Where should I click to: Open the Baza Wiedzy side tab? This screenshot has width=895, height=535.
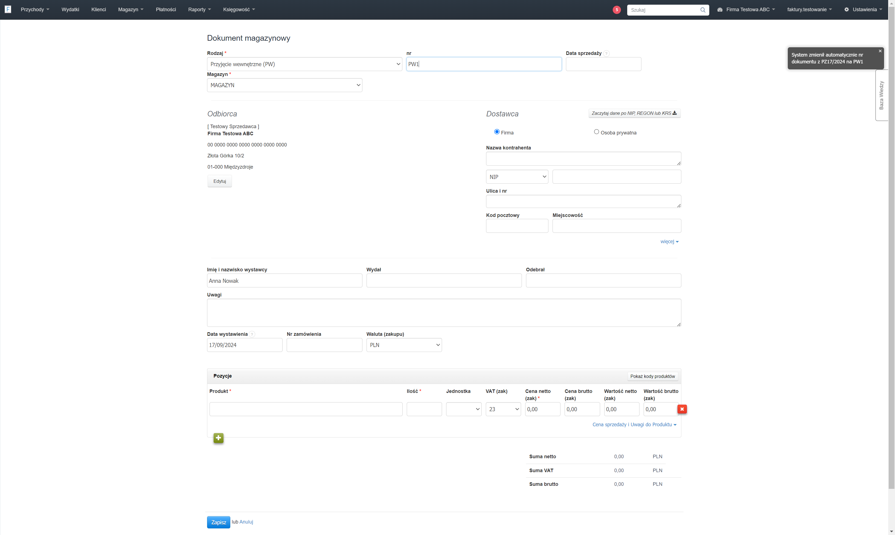coord(881,96)
